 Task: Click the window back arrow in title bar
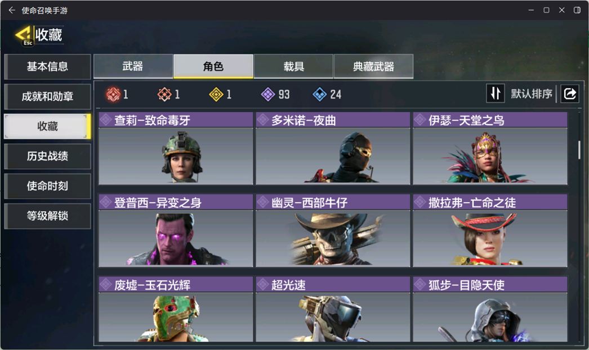12,10
